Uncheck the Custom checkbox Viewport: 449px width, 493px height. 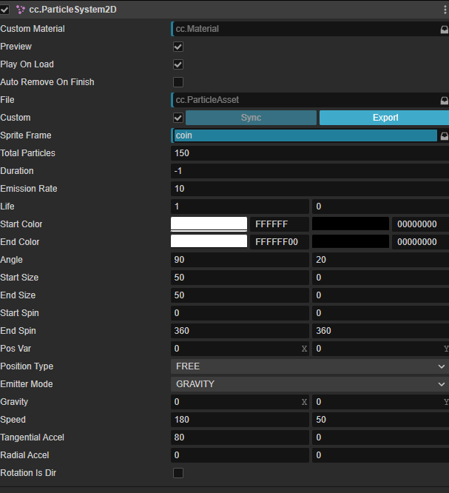coord(178,118)
